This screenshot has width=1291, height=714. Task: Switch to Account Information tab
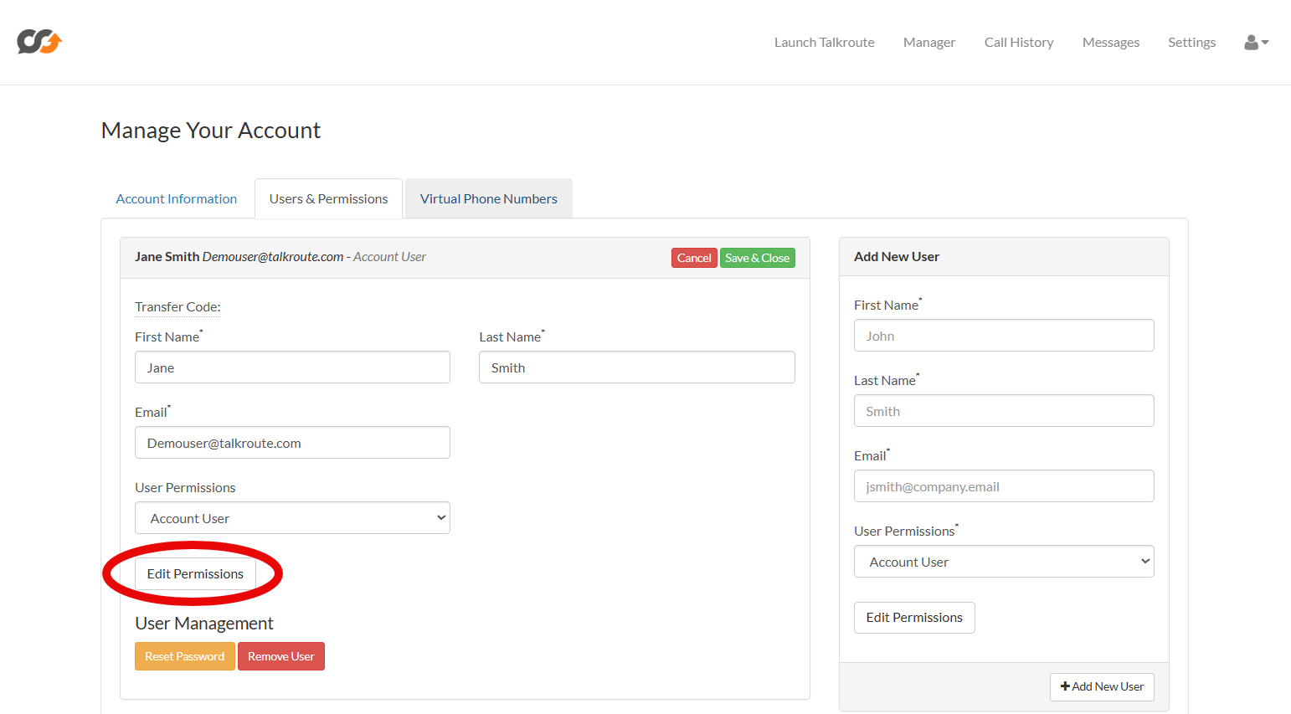click(x=177, y=198)
